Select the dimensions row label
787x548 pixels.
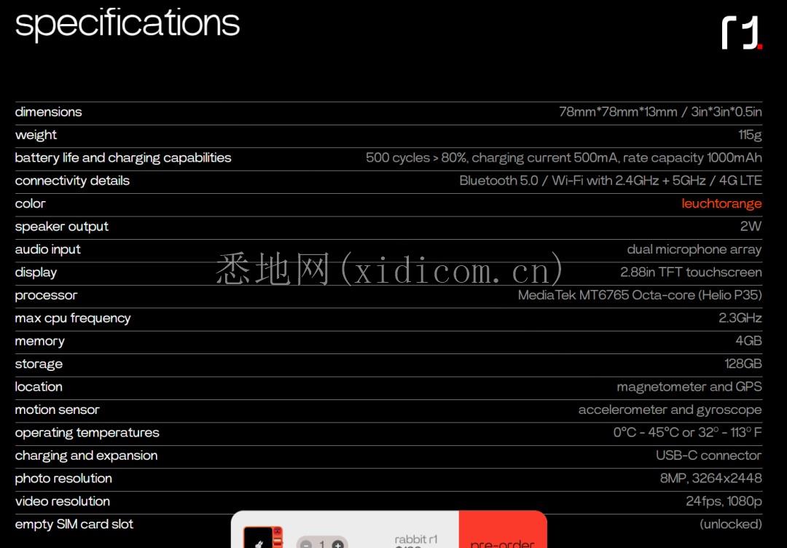48,112
